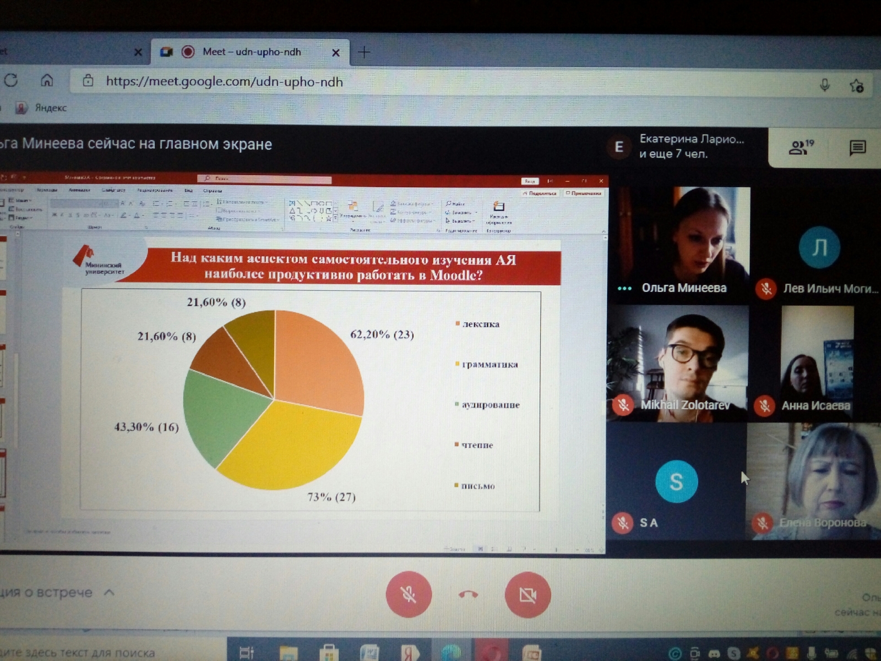This screenshot has width=881, height=661.
Task: Toggle camera with the red video button
Action: pos(527,595)
